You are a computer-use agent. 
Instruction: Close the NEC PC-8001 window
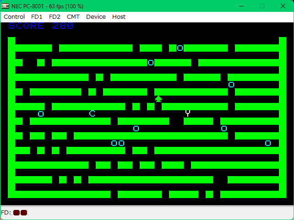[x=283, y=6]
